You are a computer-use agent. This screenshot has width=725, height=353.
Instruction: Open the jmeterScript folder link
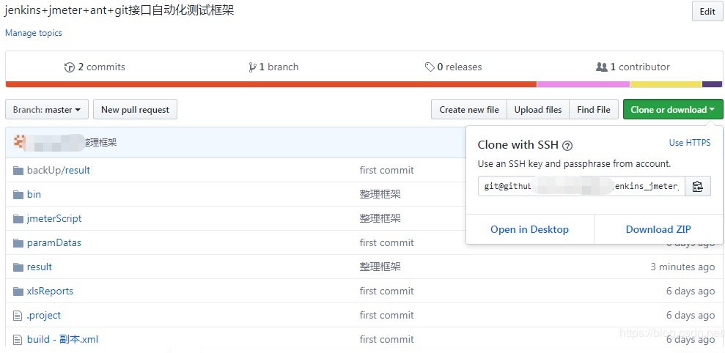click(x=54, y=218)
